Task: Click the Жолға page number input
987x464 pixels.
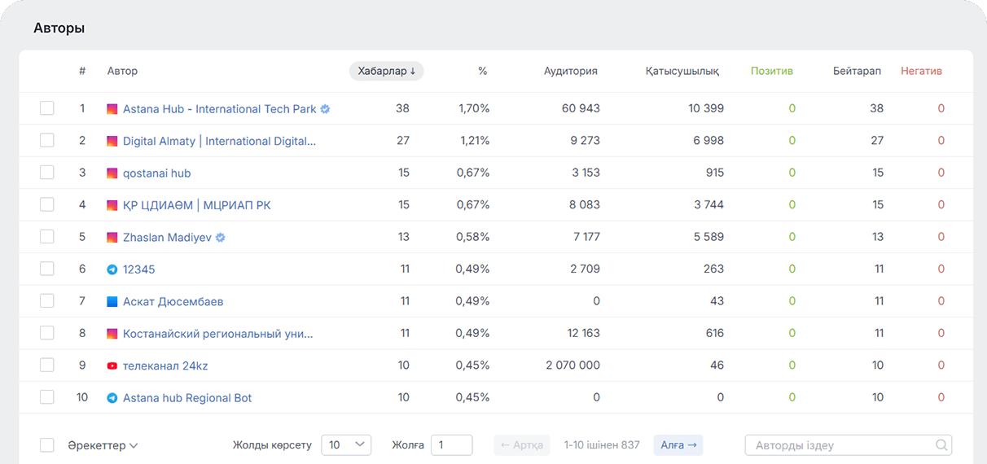Action: click(x=452, y=445)
